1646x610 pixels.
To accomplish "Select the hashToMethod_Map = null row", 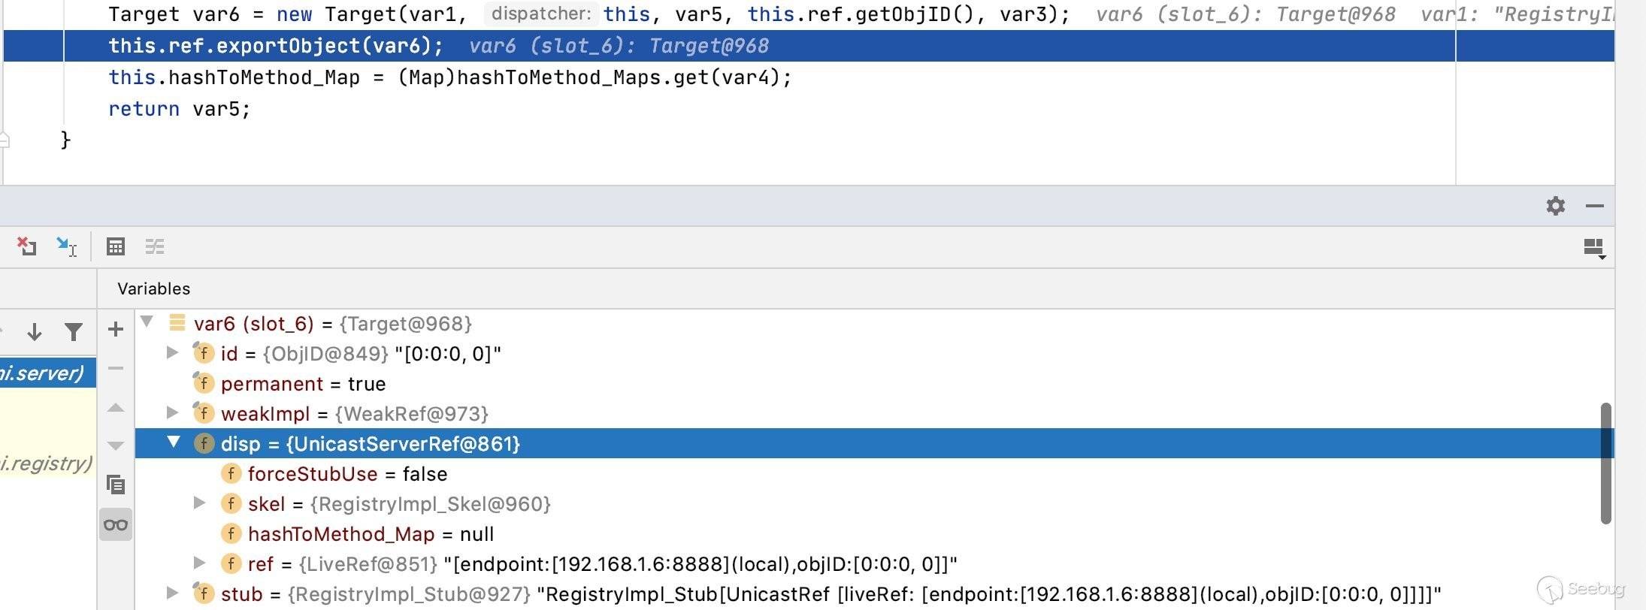I will [371, 534].
